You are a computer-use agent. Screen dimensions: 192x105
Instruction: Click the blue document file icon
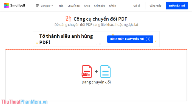point(105,72)
